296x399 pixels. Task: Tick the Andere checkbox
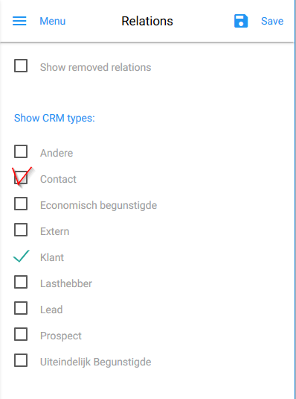pos(21,151)
